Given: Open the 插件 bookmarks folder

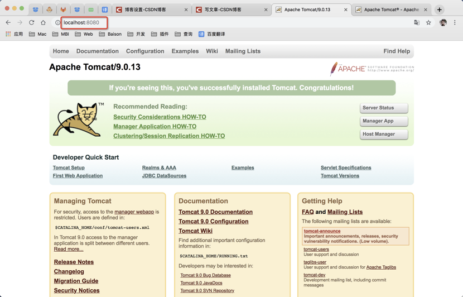Looking at the screenshot, I should 160,34.
